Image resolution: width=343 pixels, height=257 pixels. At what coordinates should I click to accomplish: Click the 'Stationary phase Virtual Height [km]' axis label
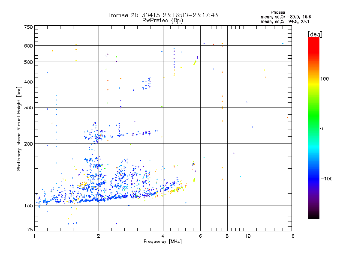tap(19, 128)
